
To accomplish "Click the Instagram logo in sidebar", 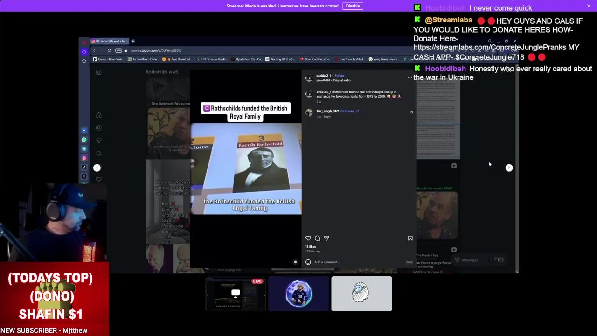I will coord(98,72).
